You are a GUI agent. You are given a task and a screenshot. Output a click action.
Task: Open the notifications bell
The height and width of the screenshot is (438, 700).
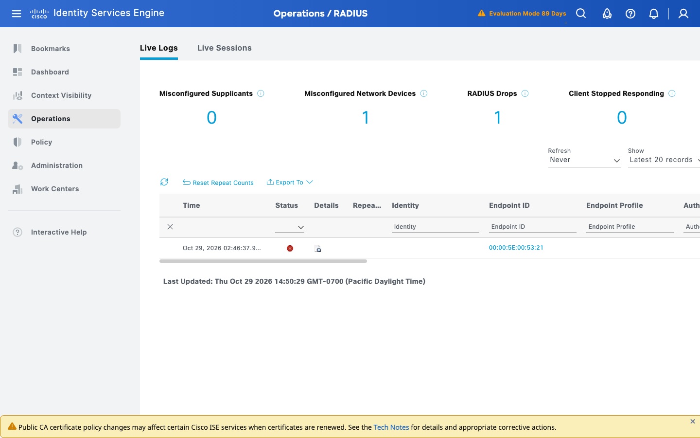click(654, 14)
